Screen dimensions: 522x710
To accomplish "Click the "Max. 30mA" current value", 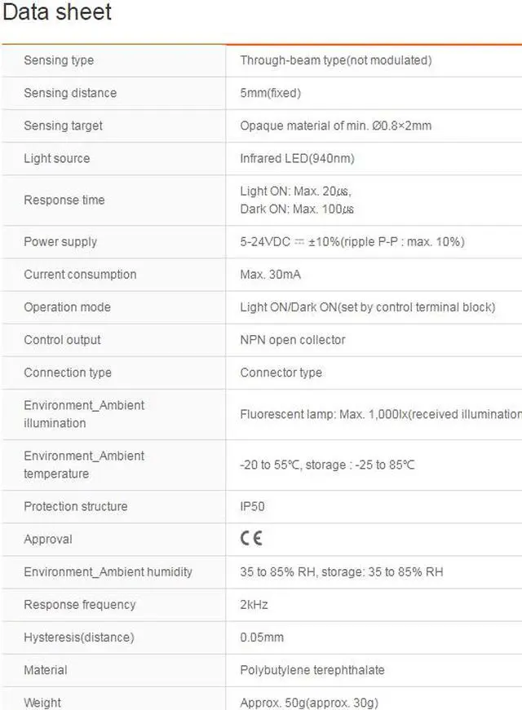I will click(x=270, y=274).
